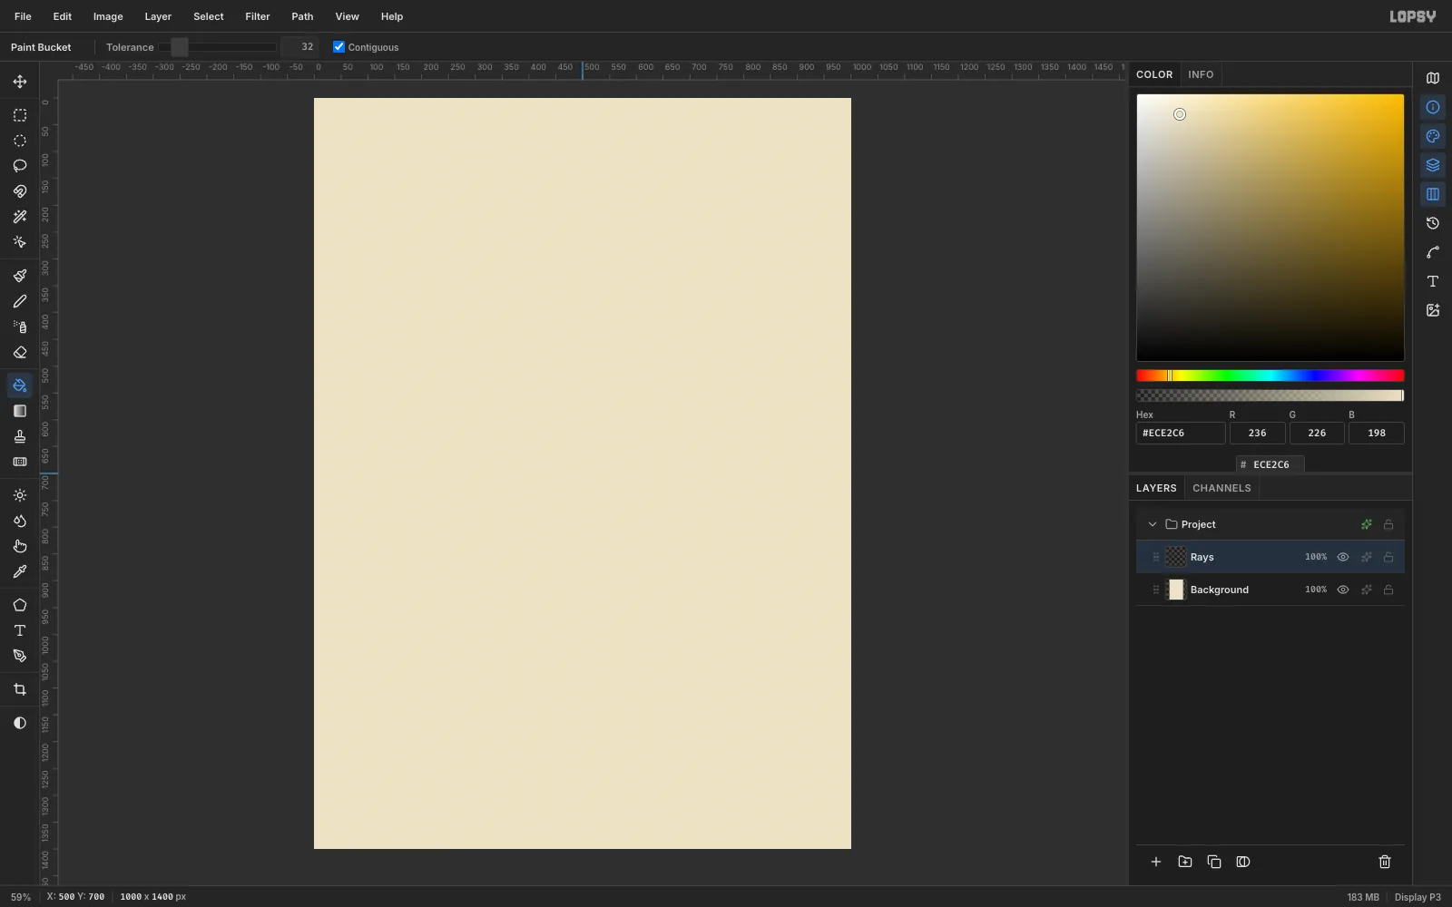
Task: Toggle effects on the Rays layer
Action: [1367, 557]
